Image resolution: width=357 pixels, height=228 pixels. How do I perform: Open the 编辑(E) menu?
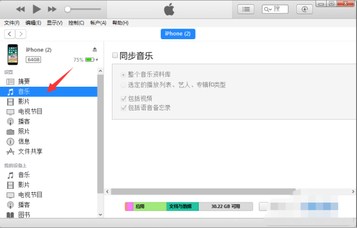pos(33,23)
